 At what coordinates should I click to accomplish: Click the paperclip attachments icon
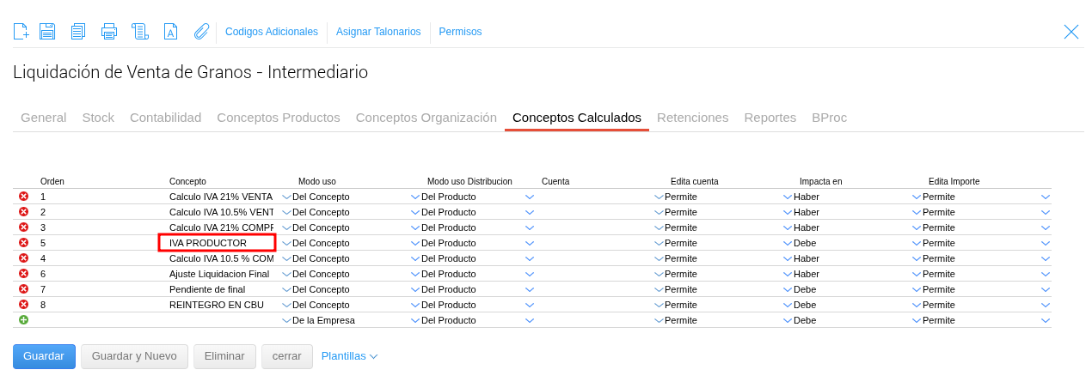(x=201, y=32)
